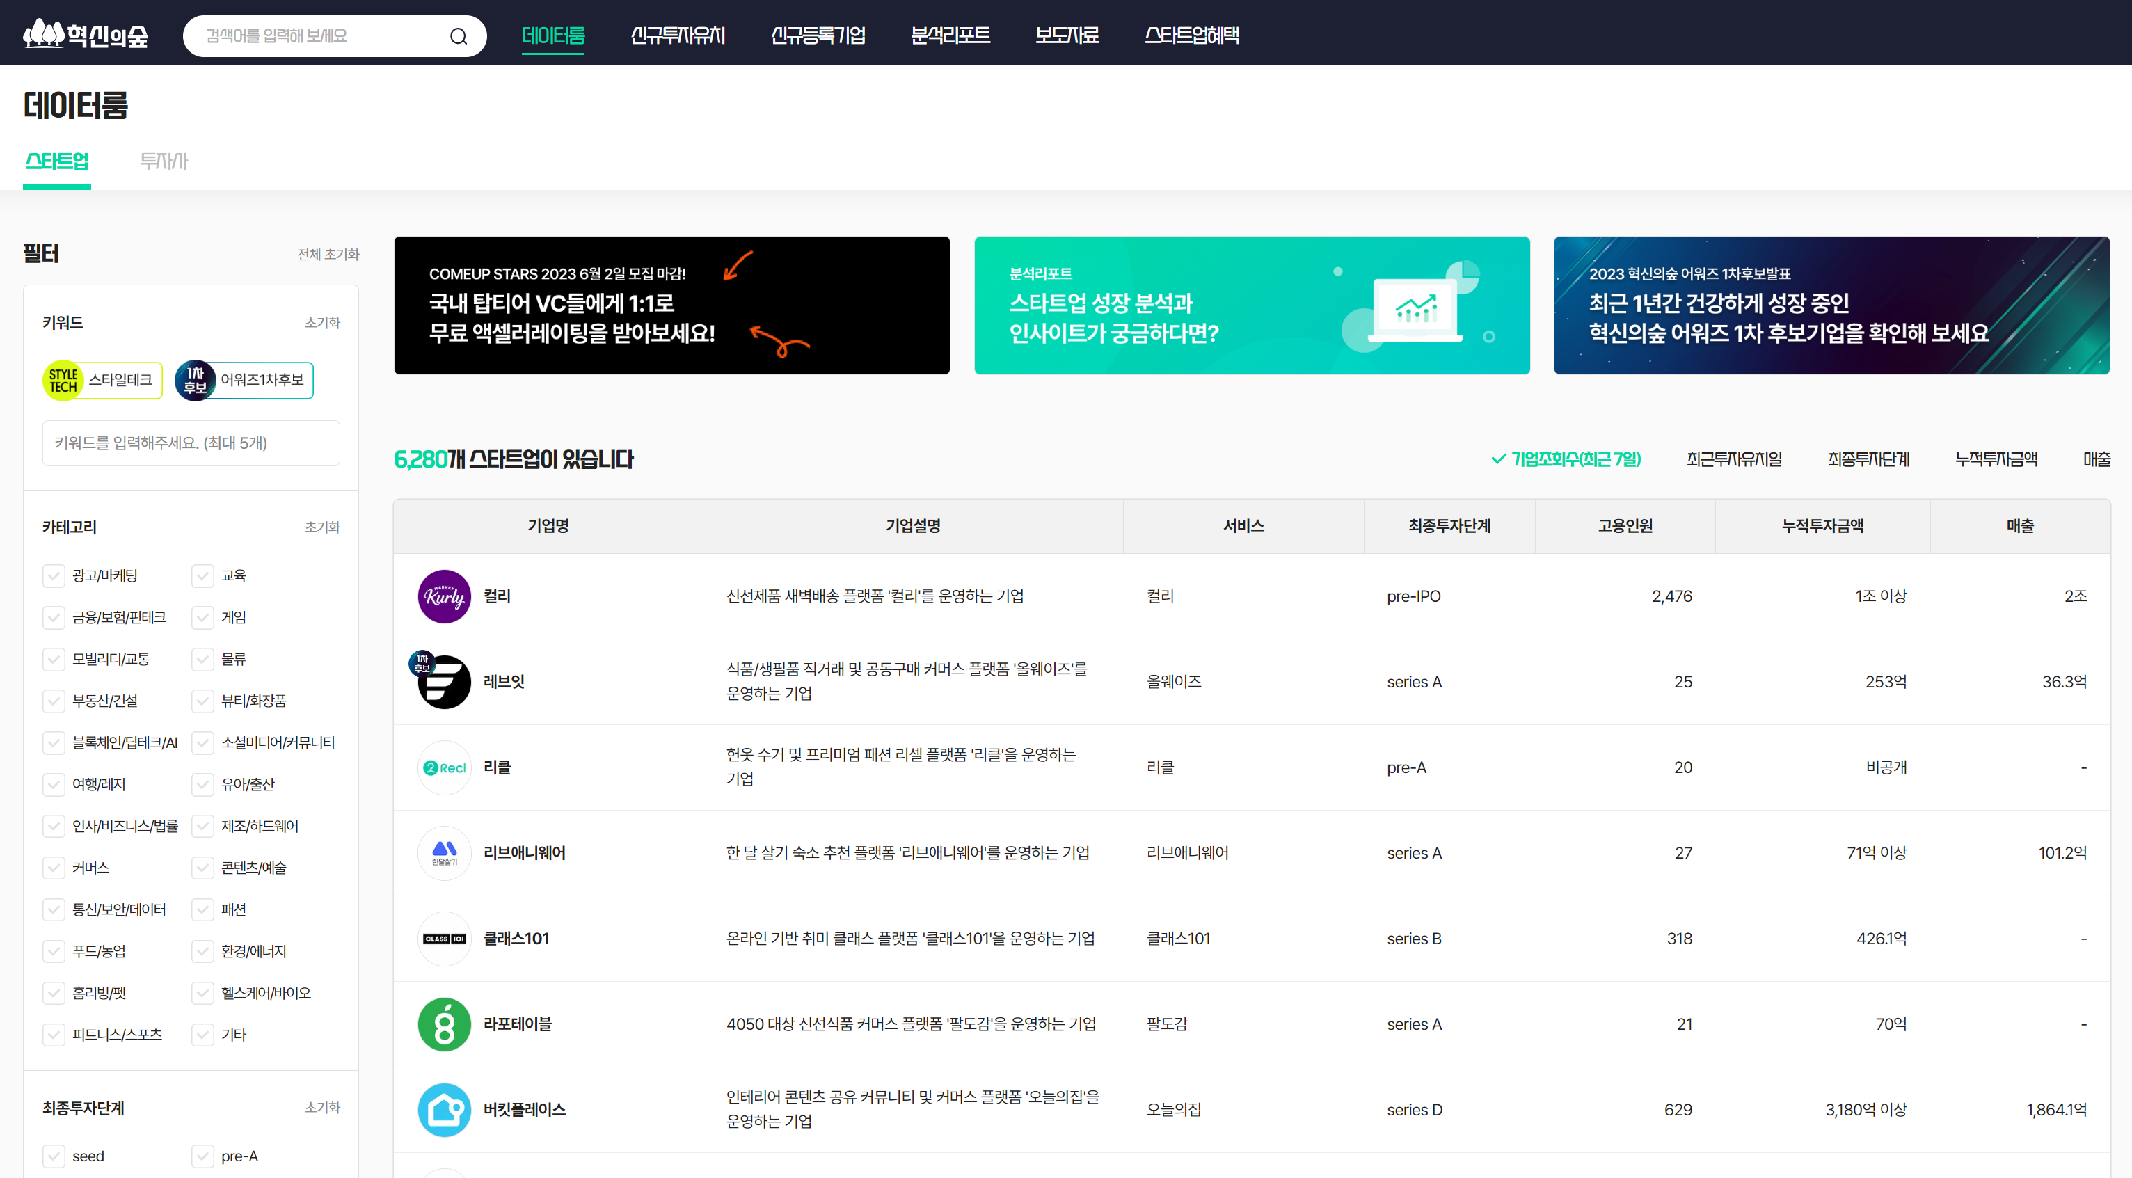The image size is (2132, 1178).
Task: Open the 신규투자유치 nav menu
Action: click(x=677, y=35)
